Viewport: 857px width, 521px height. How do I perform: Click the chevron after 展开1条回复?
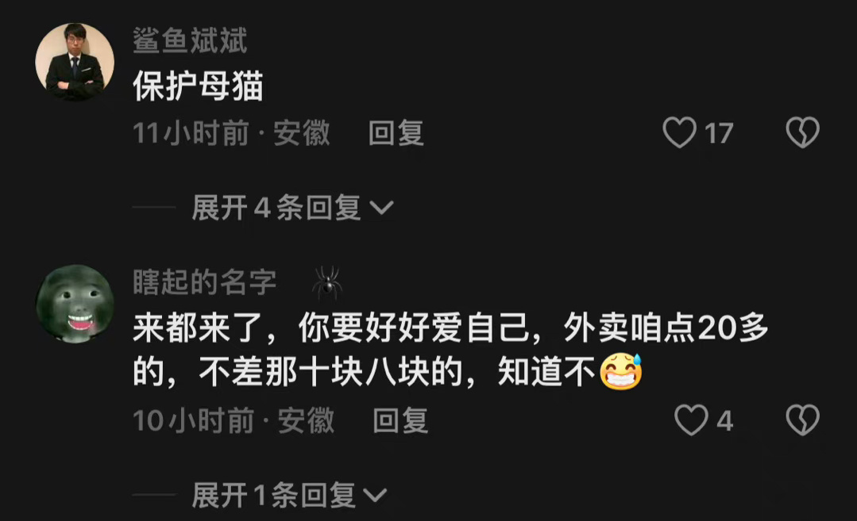375,496
